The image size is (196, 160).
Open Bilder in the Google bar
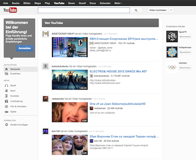pos(27,3)
